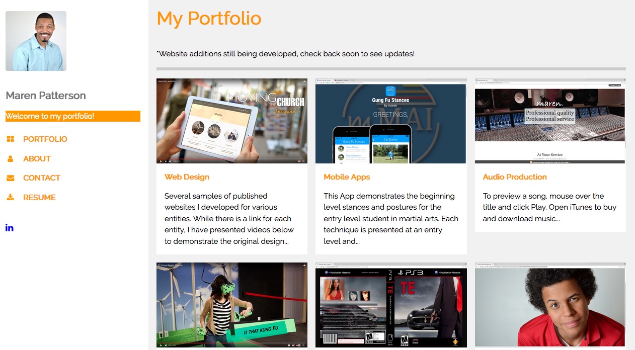Open the Audio Production project title
The width and height of the screenshot is (635, 350).
pos(515,177)
